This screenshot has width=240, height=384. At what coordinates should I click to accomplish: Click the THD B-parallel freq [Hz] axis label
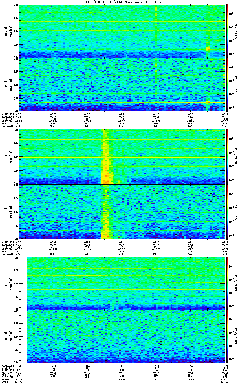coord(10,212)
